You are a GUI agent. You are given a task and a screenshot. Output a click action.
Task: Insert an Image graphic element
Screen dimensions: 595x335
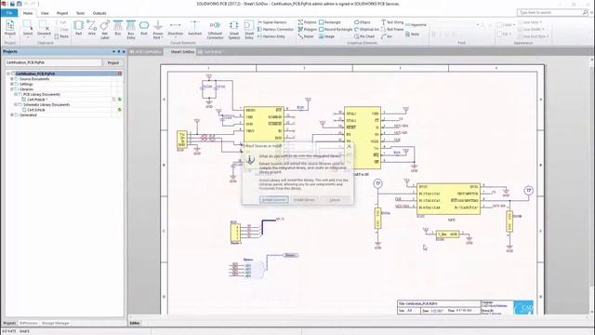(x=326, y=36)
